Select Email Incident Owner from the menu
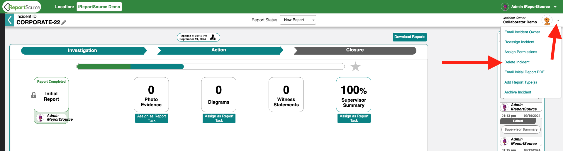The height and width of the screenshot is (151, 563). (x=522, y=32)
